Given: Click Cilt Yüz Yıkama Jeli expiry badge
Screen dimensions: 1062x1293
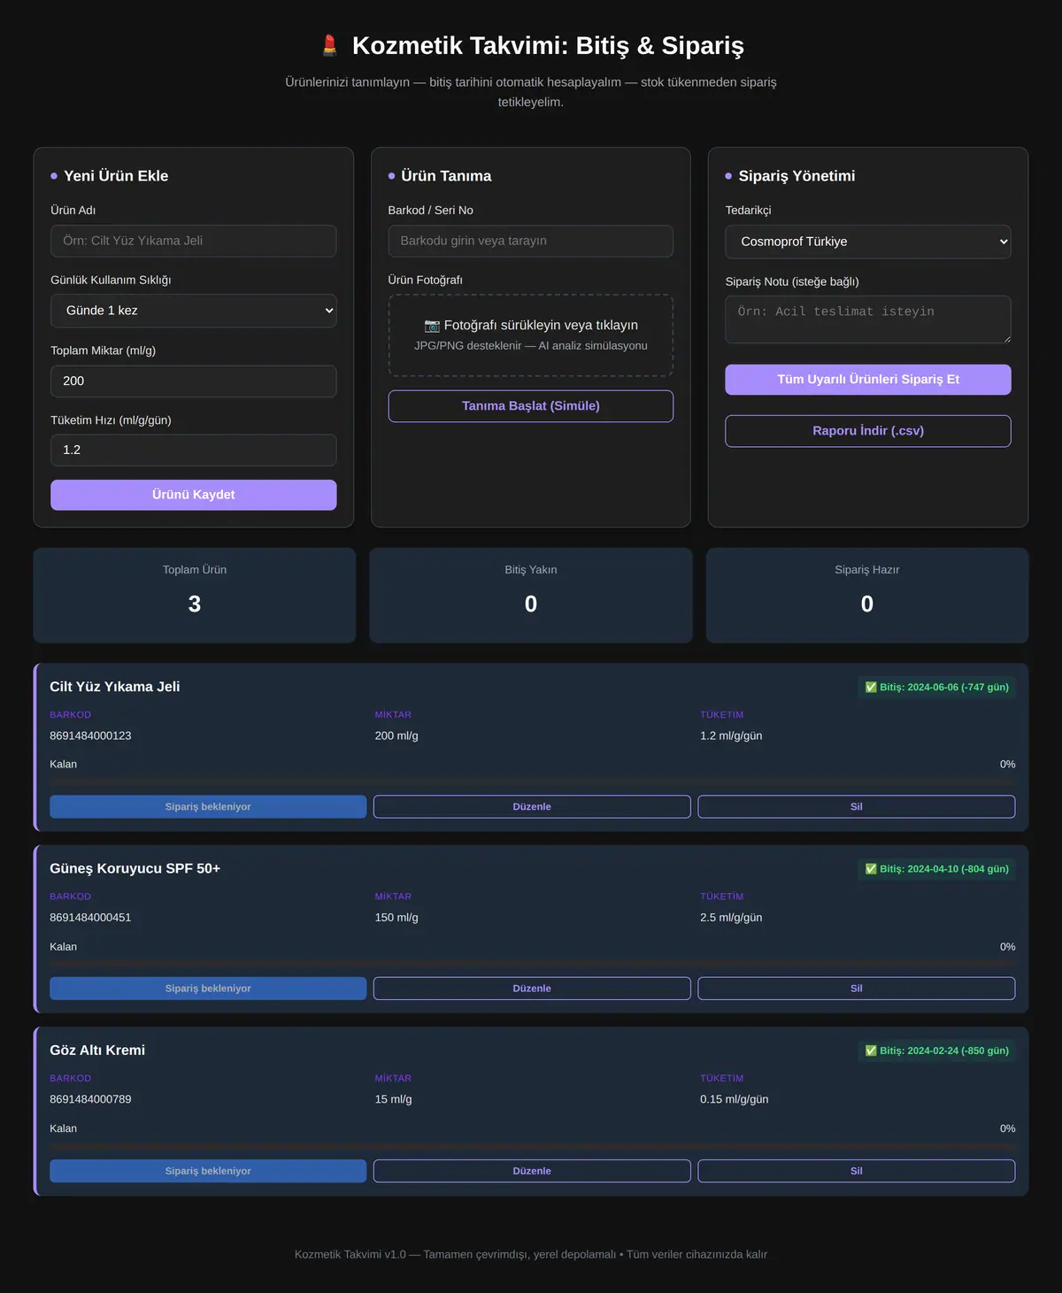Looking at the screenshot, I should click(936, 687).
